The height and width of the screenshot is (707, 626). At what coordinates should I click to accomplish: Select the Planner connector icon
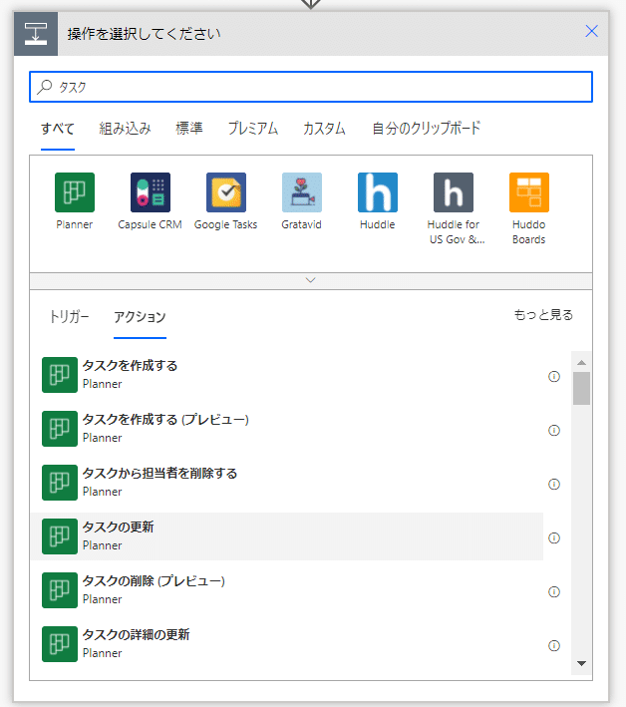[75, 192]
